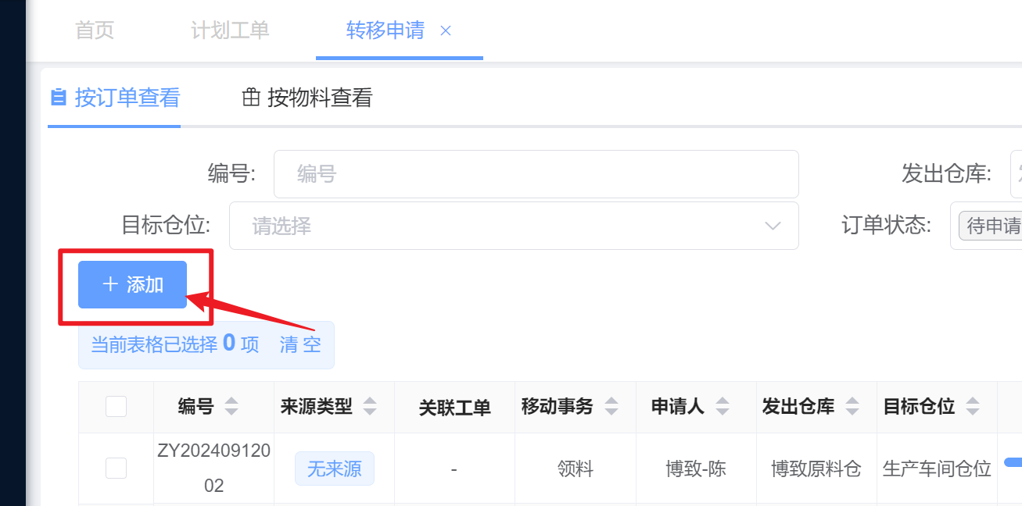Check the row ZY20240912002 checkbox
This screenshot has width=1022, height=506.
click(116, 468)
